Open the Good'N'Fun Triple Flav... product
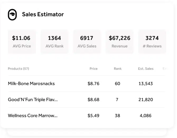The image size is (177, 138). tap(33, 100)
